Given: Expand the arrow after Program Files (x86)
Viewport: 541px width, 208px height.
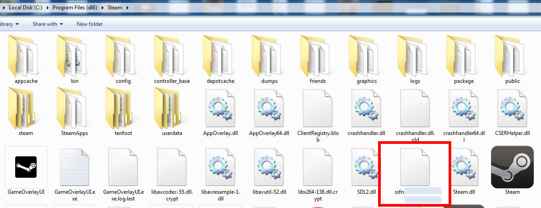Looking at the screenshot, I should 103,8.
